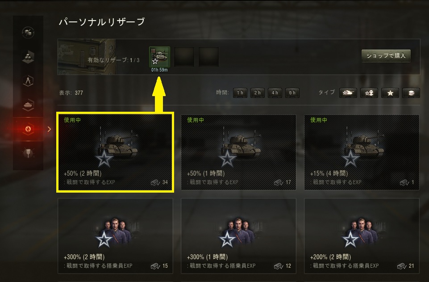Toggle the 4h duration filter
Viewport: 429px width, 282px height.
click(275, 93)
